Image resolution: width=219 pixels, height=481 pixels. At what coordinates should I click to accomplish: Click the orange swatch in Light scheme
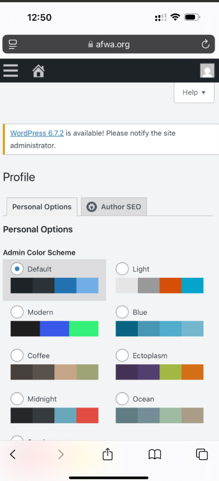[171, 286]
